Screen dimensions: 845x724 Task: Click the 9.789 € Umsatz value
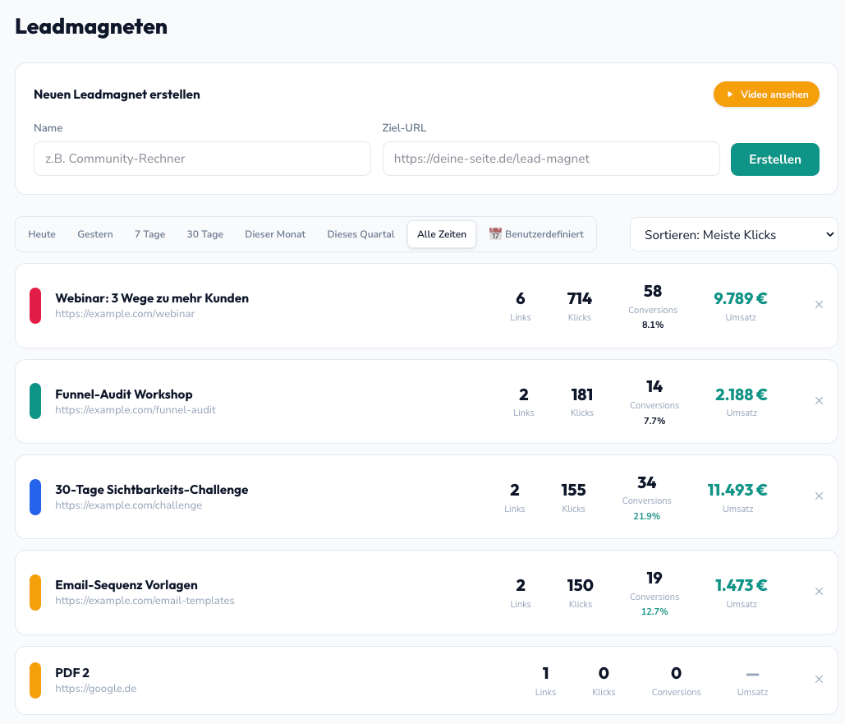pos(741,298)
